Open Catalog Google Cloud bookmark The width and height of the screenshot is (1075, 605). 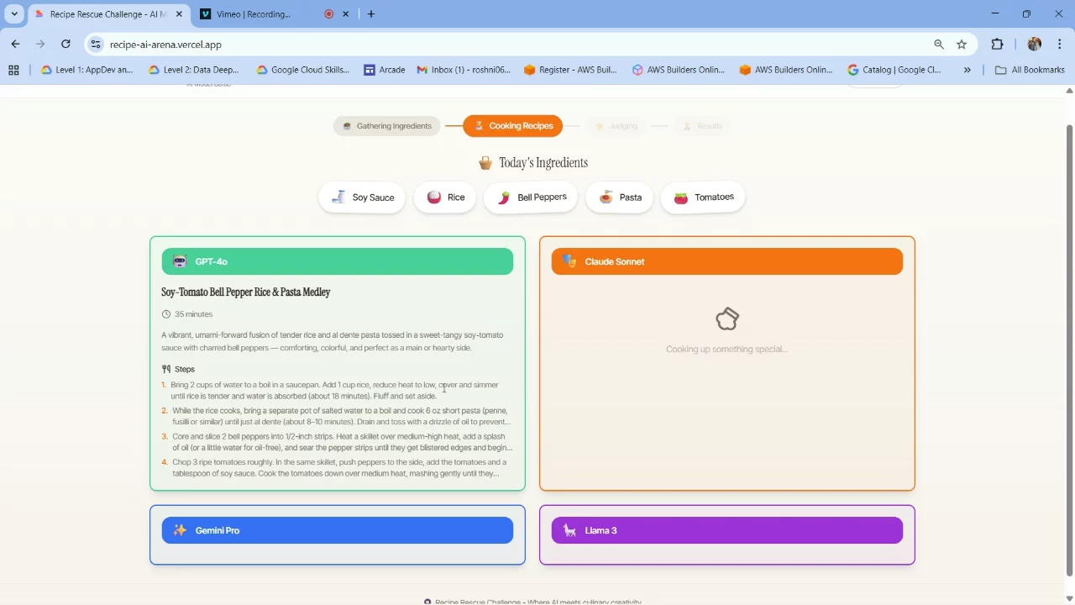point(894,70)
